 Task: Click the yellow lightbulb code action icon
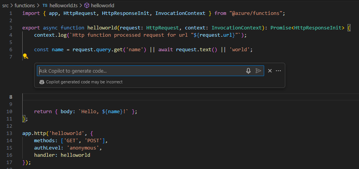25,57
